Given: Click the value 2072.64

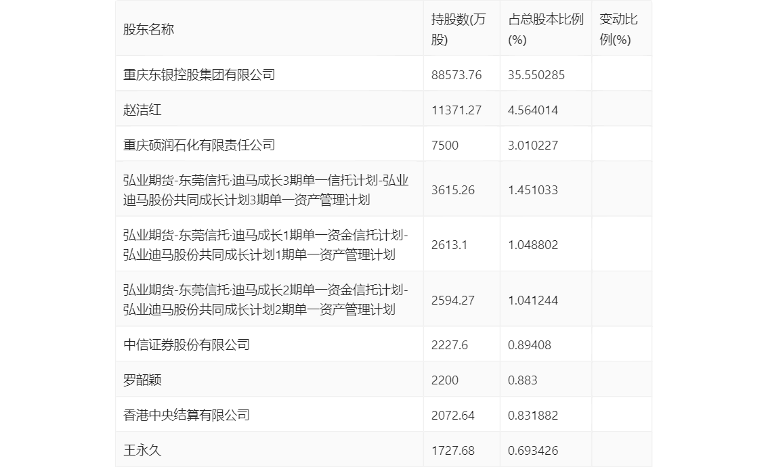Looking at the screenshot, I should point(453,416).
